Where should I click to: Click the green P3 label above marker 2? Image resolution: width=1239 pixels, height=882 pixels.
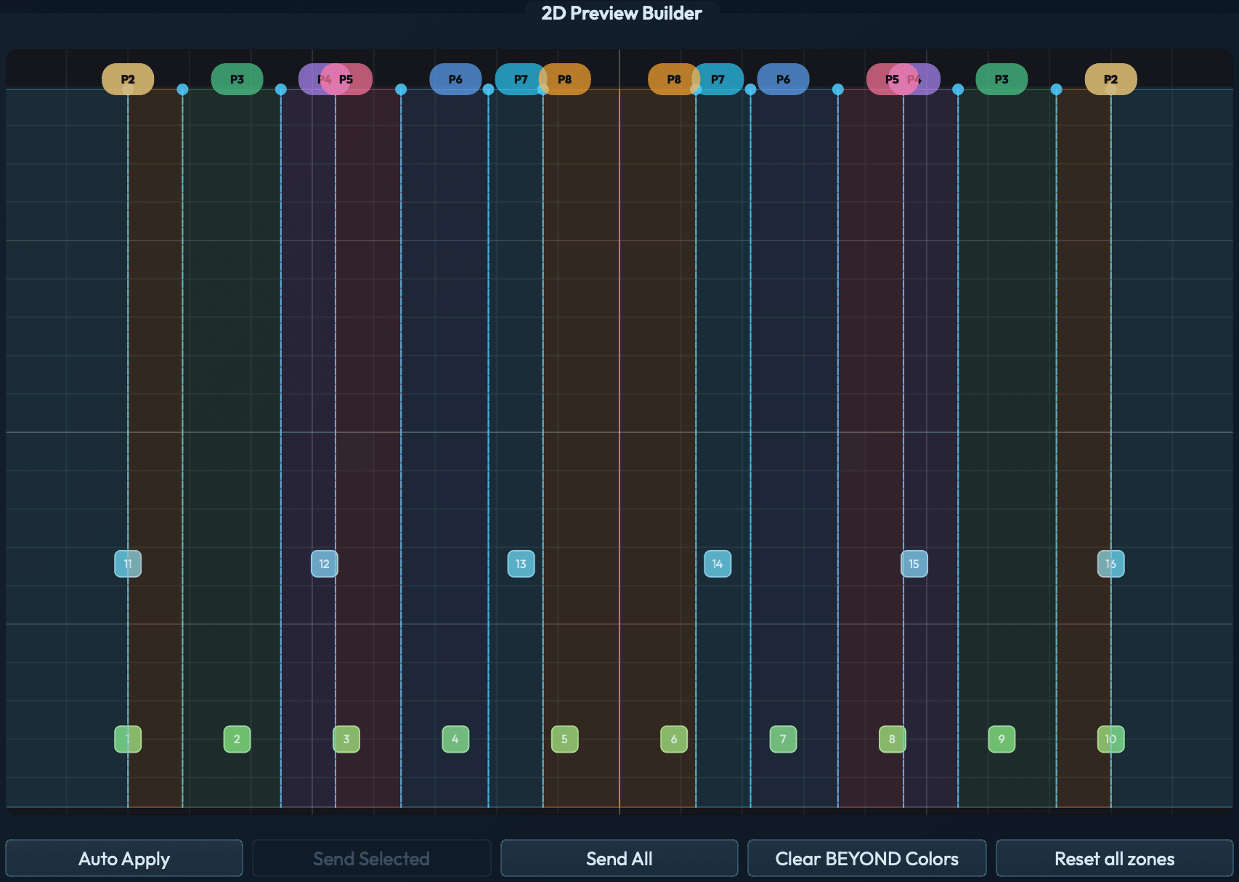(x=237, y=79)
